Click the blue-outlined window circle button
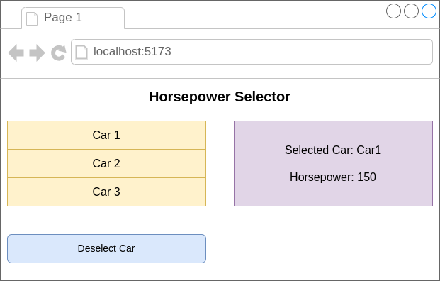This screenshot has width=440, height=281. (x=429, y=11)
